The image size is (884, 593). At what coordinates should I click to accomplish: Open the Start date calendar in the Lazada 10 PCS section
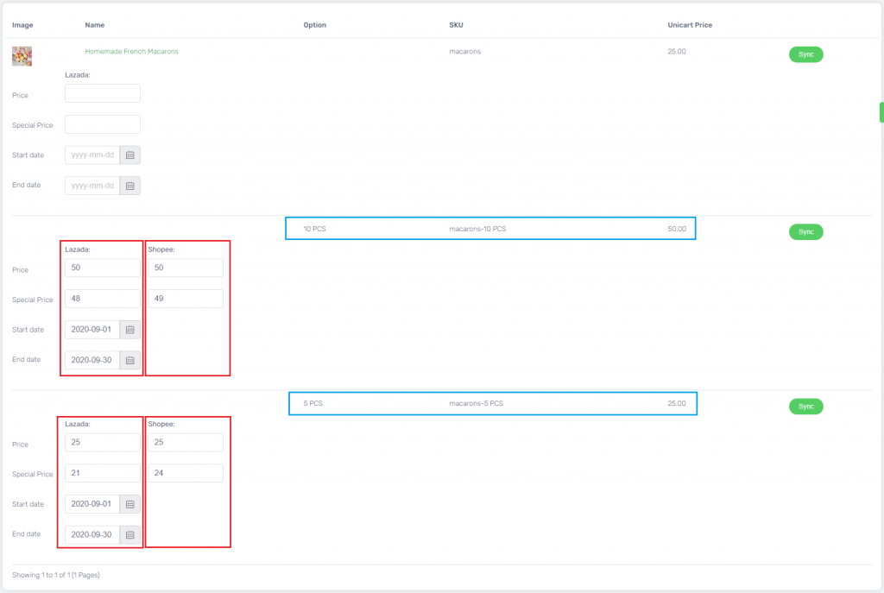129,329
